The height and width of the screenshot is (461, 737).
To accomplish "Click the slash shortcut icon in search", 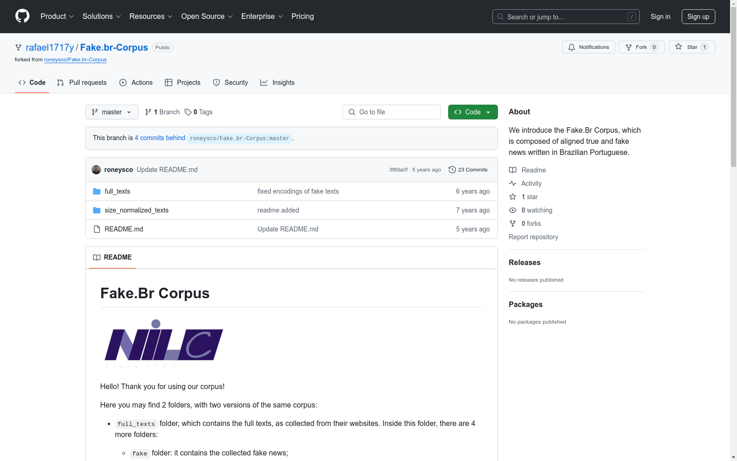I will click(632, 17).
